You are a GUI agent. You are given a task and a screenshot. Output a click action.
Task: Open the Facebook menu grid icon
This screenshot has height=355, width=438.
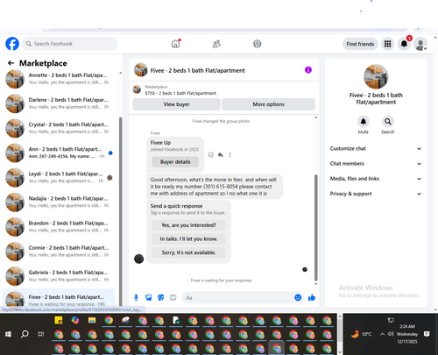tap(387, 44)
